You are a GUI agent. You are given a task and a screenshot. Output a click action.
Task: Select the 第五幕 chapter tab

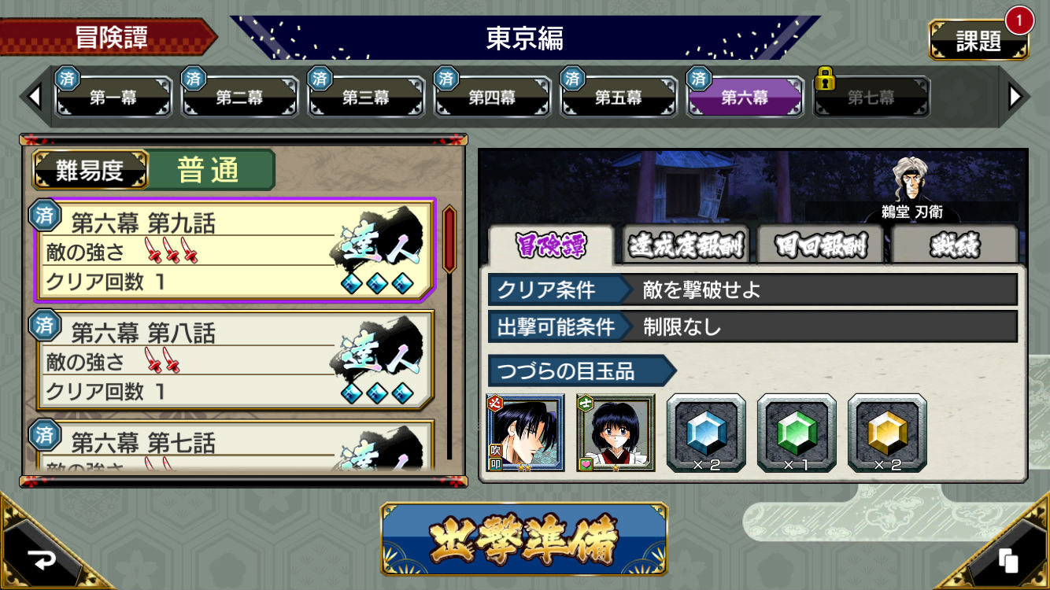(619, 97)
